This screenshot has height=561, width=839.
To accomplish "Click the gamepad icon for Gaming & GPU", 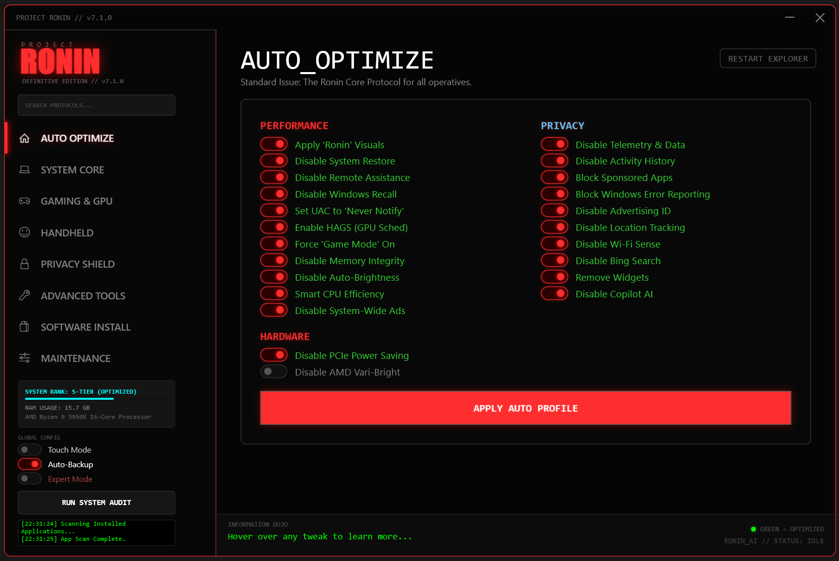I will (x=24, y=201).
